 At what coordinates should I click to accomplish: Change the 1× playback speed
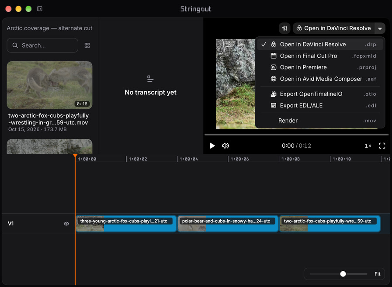coord(368,146)
